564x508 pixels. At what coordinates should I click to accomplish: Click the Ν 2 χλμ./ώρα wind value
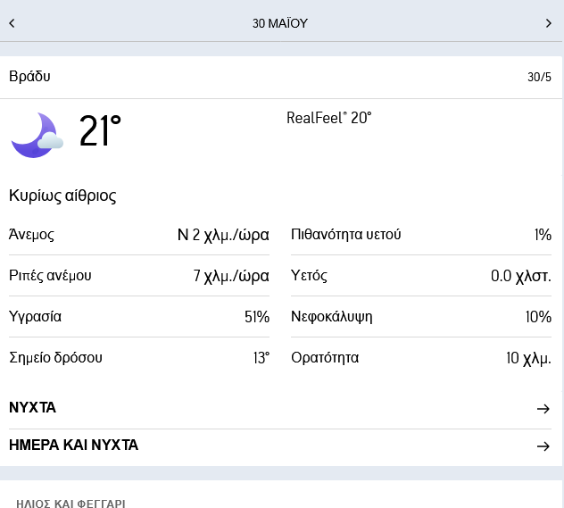(x=223, y=235)
